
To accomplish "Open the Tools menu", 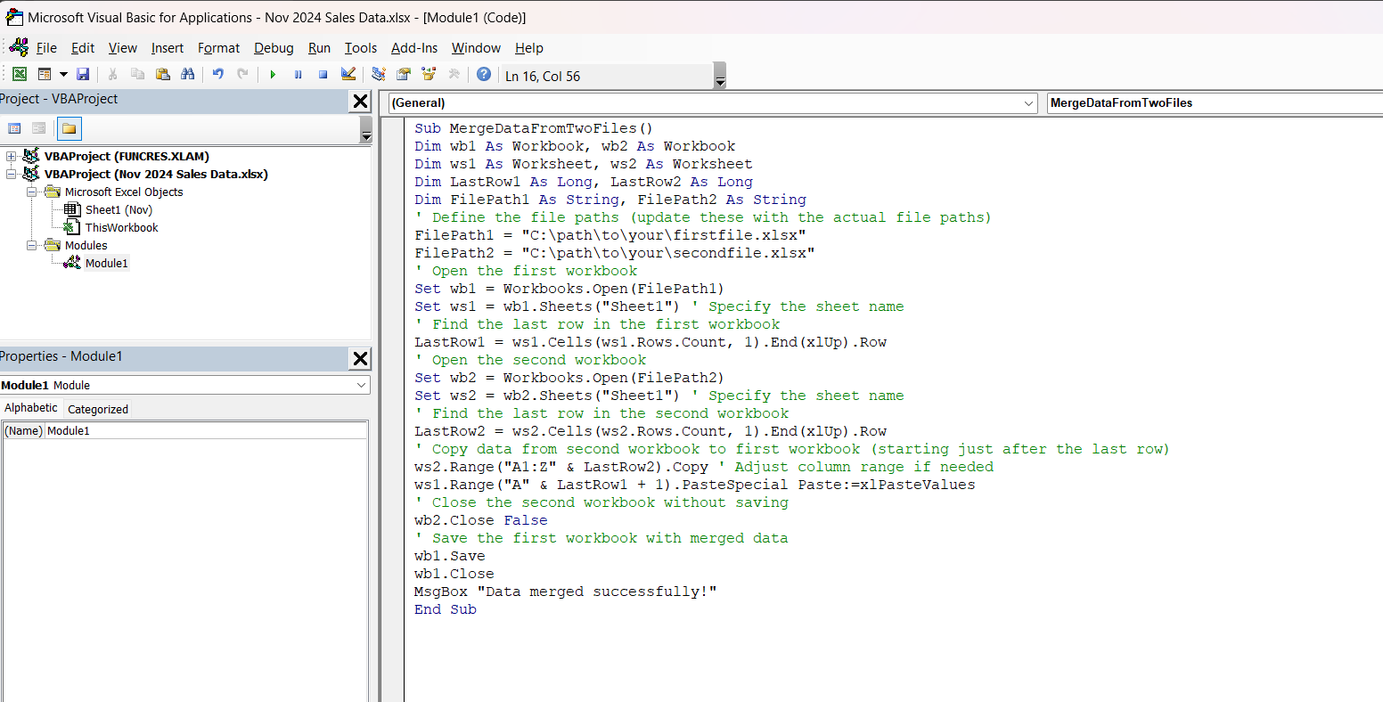I will [x=361, y=48].
